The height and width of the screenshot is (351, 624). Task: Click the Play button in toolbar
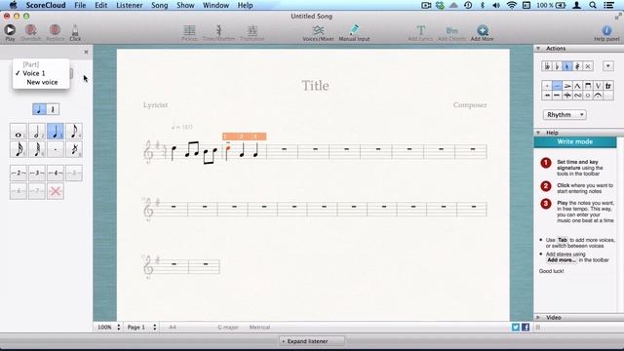pos(10,32)
